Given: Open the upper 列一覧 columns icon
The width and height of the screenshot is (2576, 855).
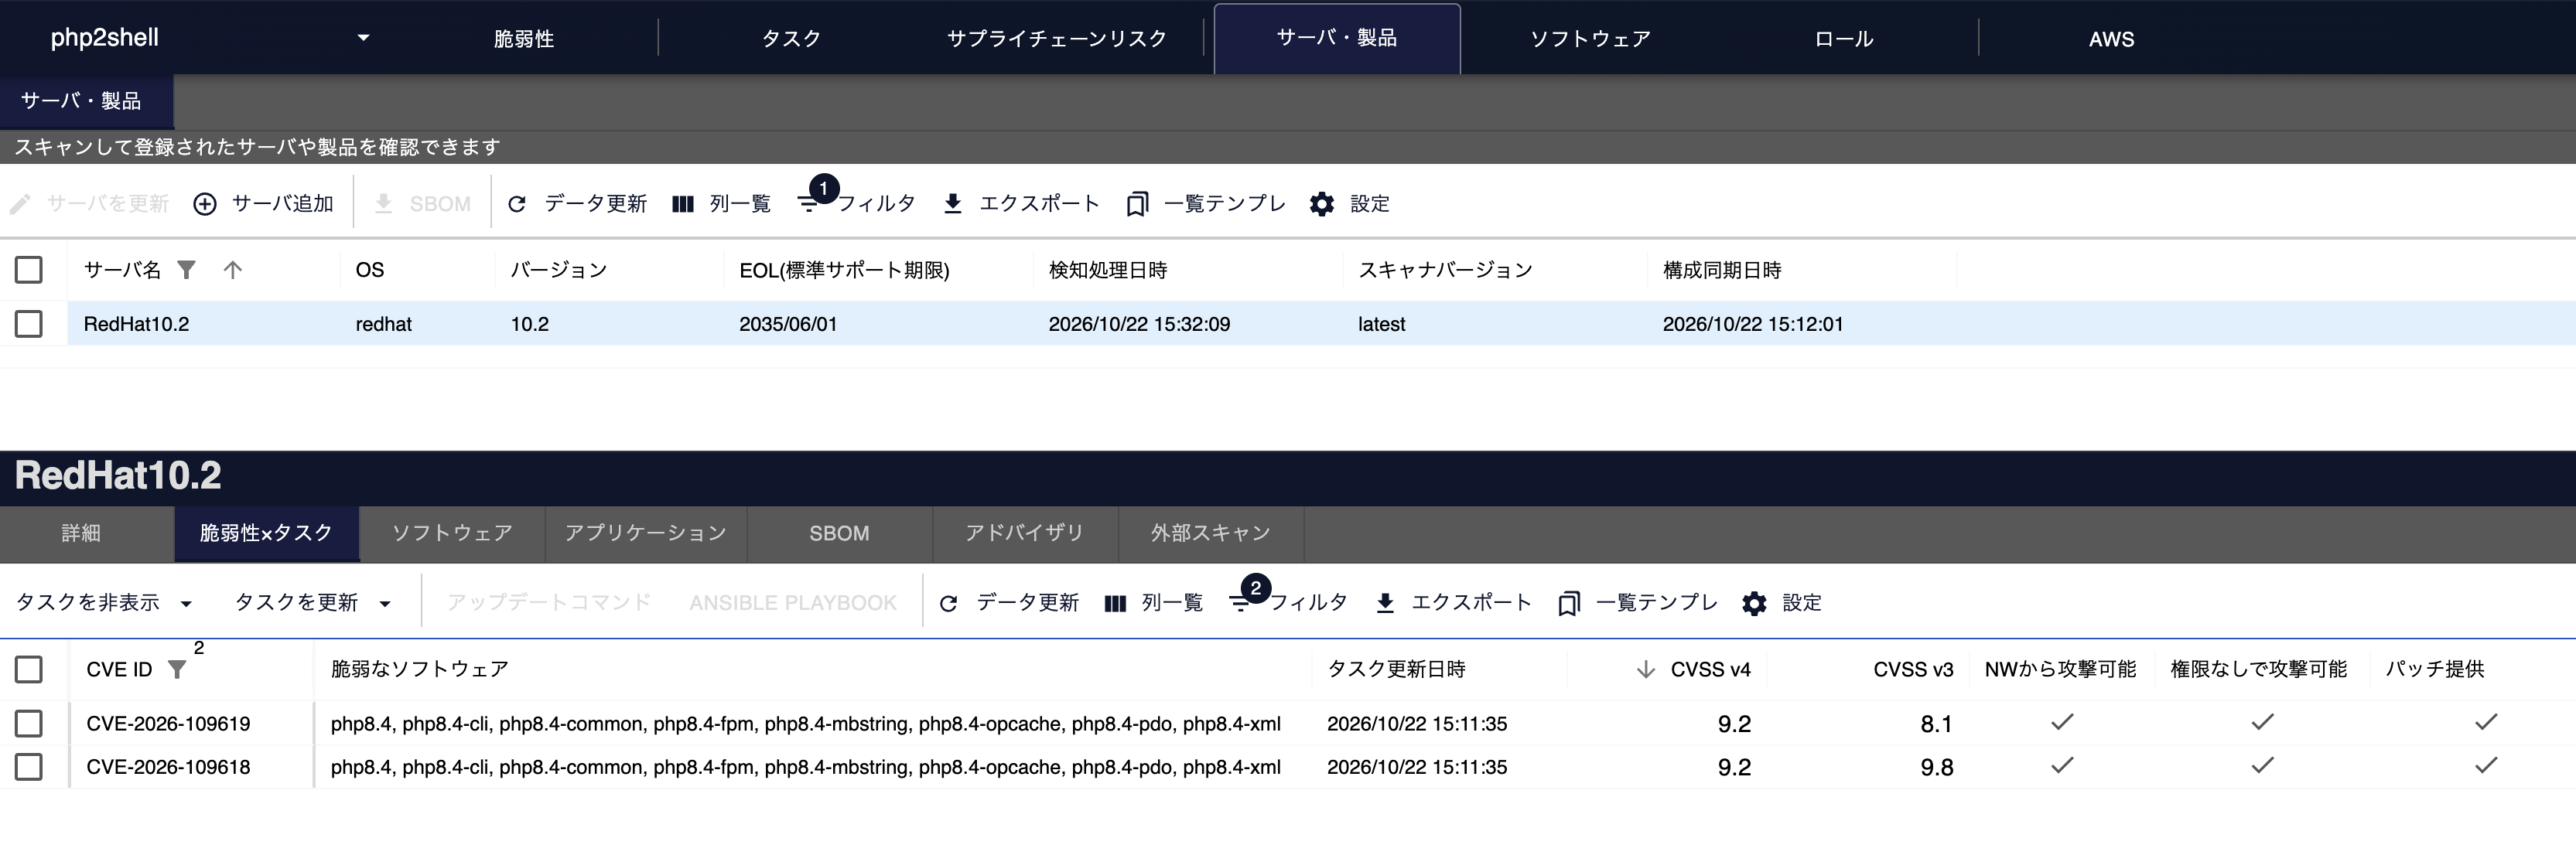Looking at the screenshot, I should (683, 204).
